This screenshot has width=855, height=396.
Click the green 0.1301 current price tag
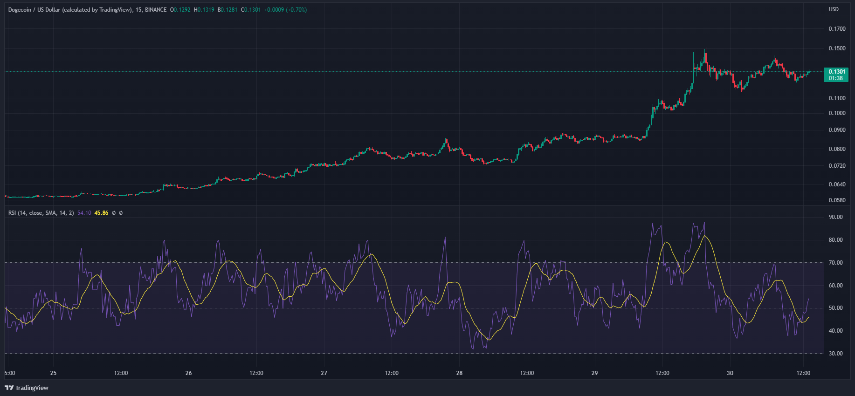coord(836,75)
